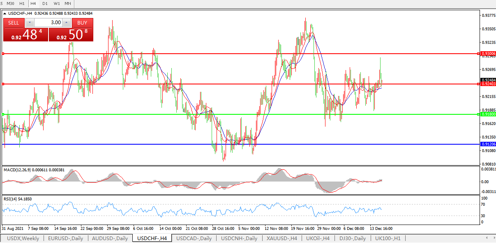The width and height of the screenshot is (496, 243).
Task: Increase lot volume with the up arrow
Action: (67, 23)
